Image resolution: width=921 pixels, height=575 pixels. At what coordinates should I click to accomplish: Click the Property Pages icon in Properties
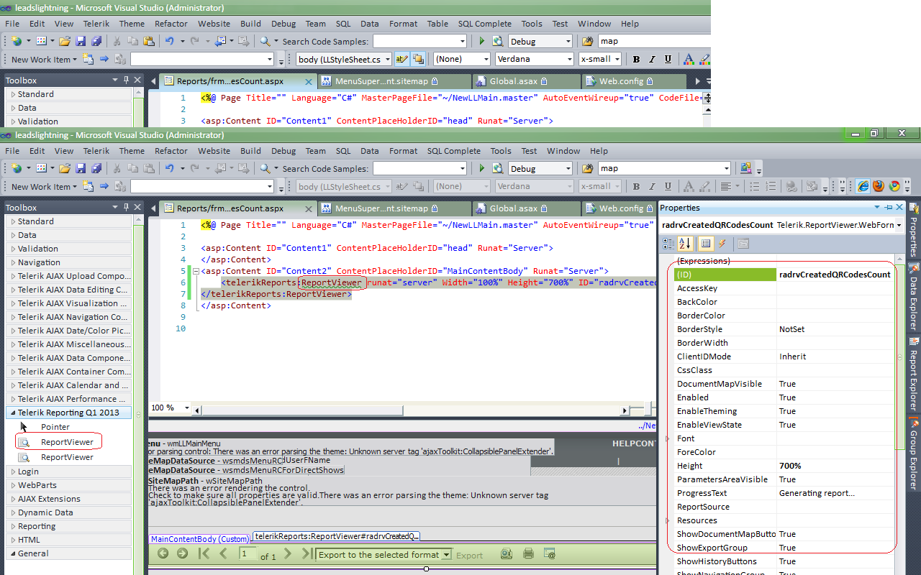click(743, 244)
